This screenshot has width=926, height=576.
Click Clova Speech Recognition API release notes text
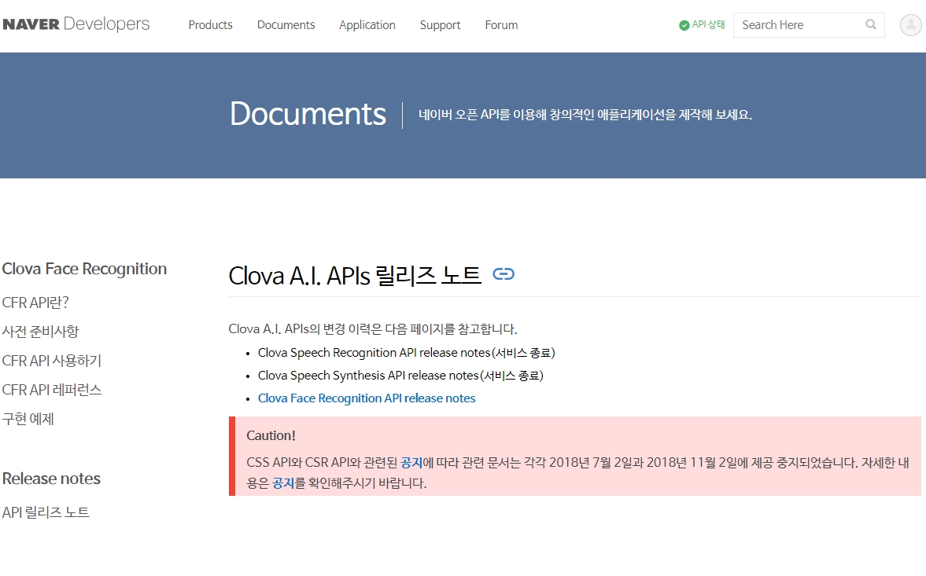click(x=406, y=353)
